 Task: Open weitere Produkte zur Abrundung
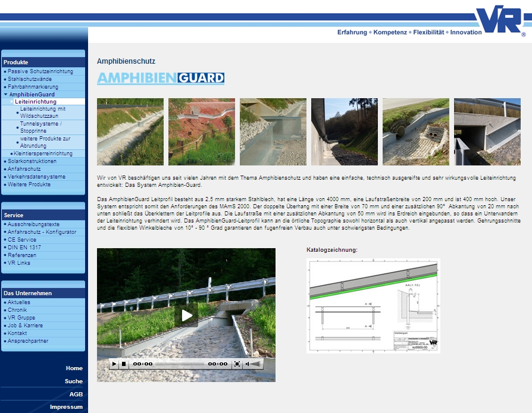click(x=45, y=142)
